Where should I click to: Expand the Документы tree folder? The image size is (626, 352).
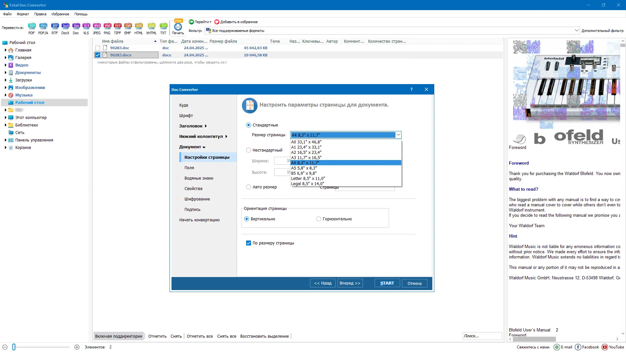[6, 73]
